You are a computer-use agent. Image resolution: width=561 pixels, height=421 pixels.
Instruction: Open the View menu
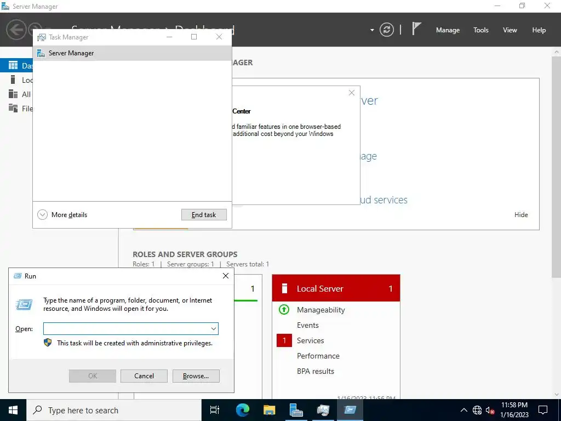click(510, 30)
